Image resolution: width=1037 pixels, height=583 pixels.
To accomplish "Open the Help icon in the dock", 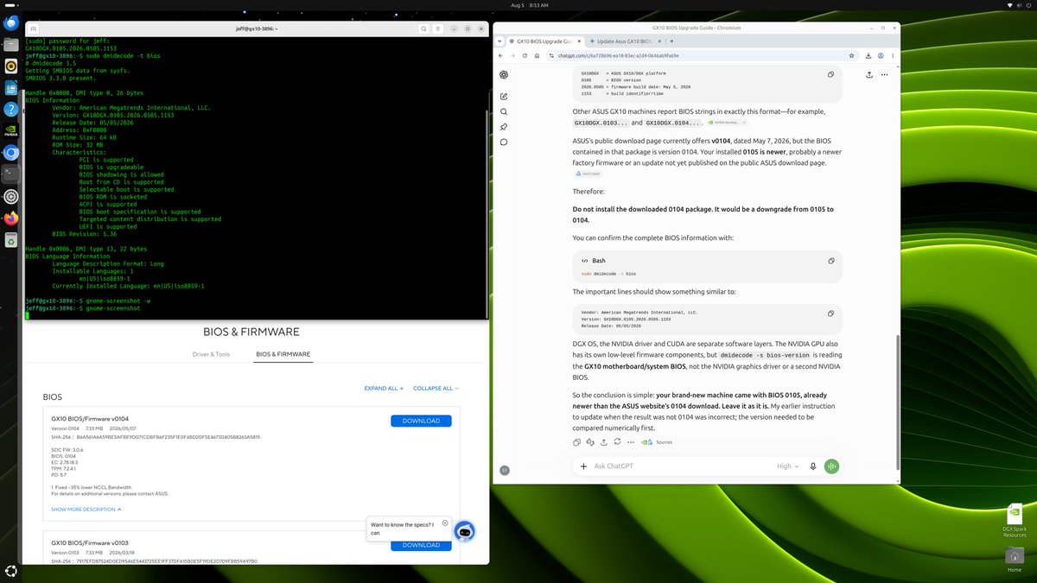I will point(11,110).
